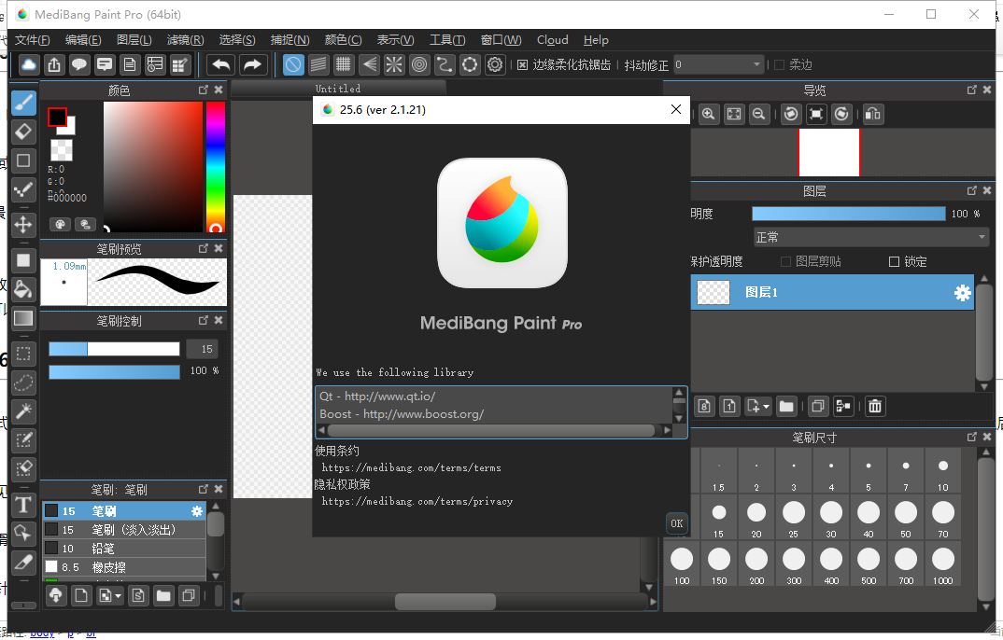Open the Cloud icon in toolbar

pyautogui.click(x=29, y=64)
